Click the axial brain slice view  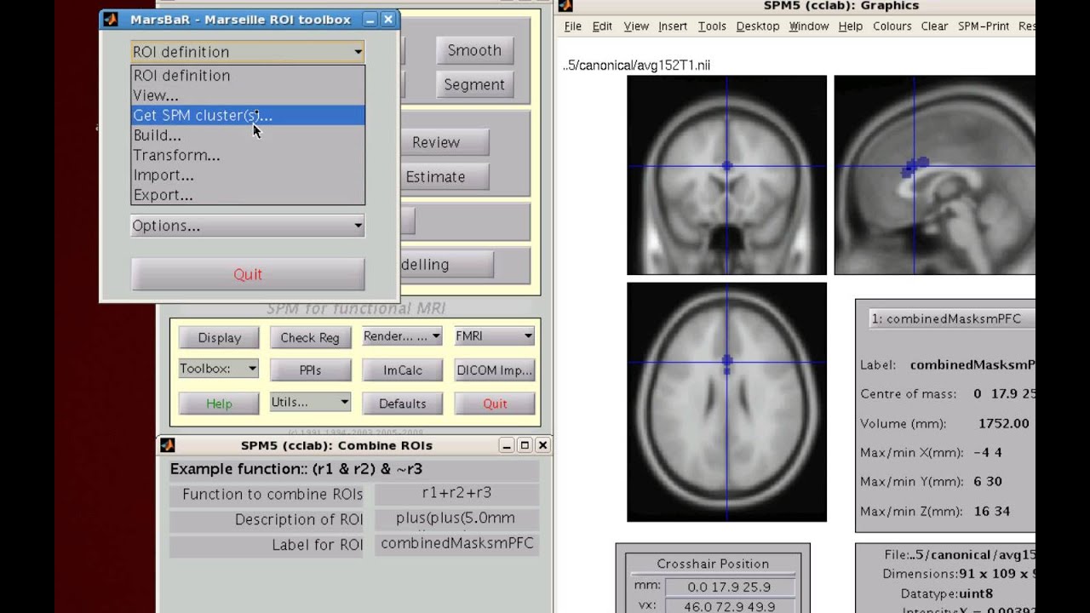click(726, 402)
